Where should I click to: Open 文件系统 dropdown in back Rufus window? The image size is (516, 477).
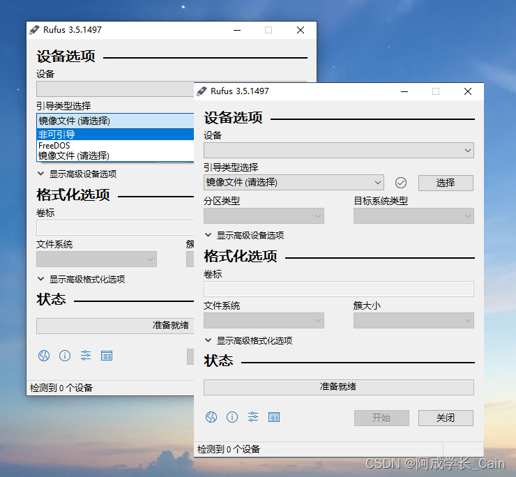point(96,259)
